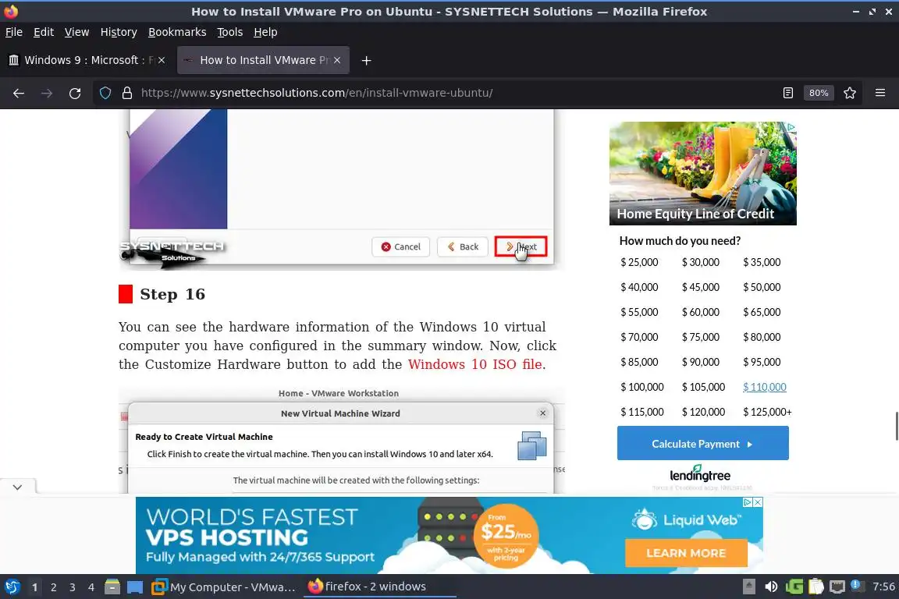This screenshot has width=899, height=599.
Task: Open the View menu
Action: 76,32
